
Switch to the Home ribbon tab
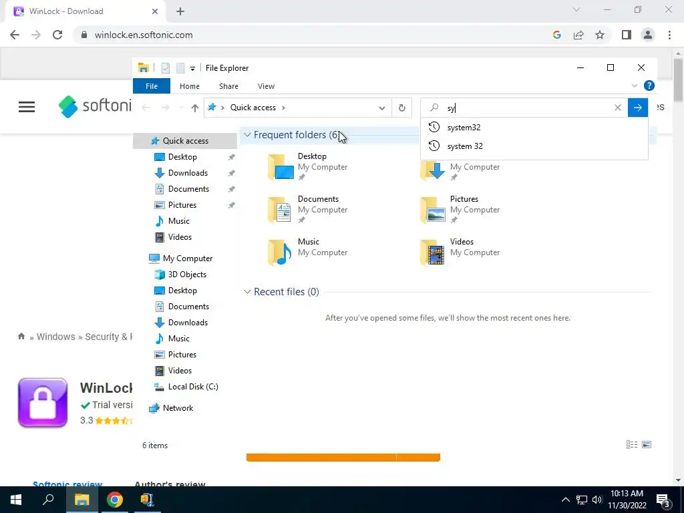189,86
